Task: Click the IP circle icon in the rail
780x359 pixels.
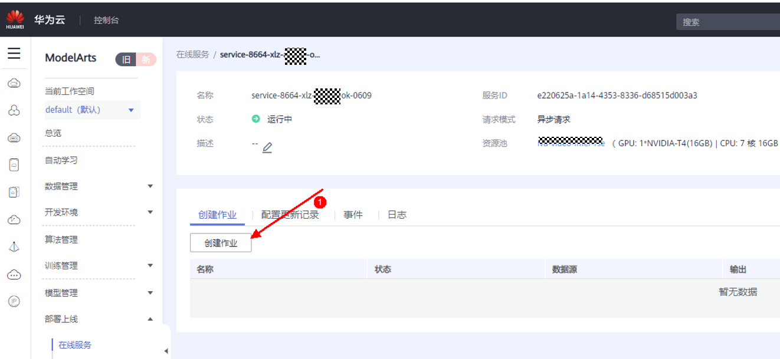Action: [x=14, y=301]
